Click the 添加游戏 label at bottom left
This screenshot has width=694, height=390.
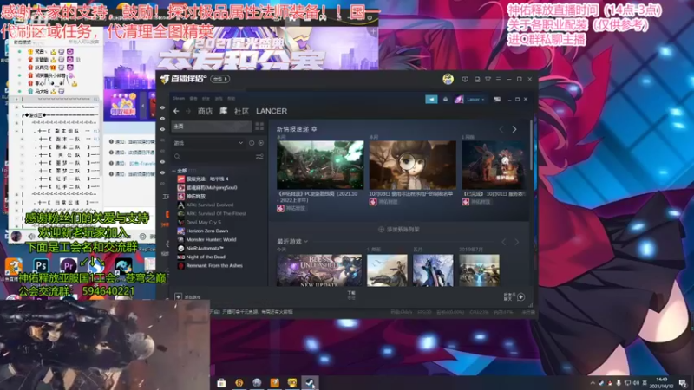tap(193, 297)
